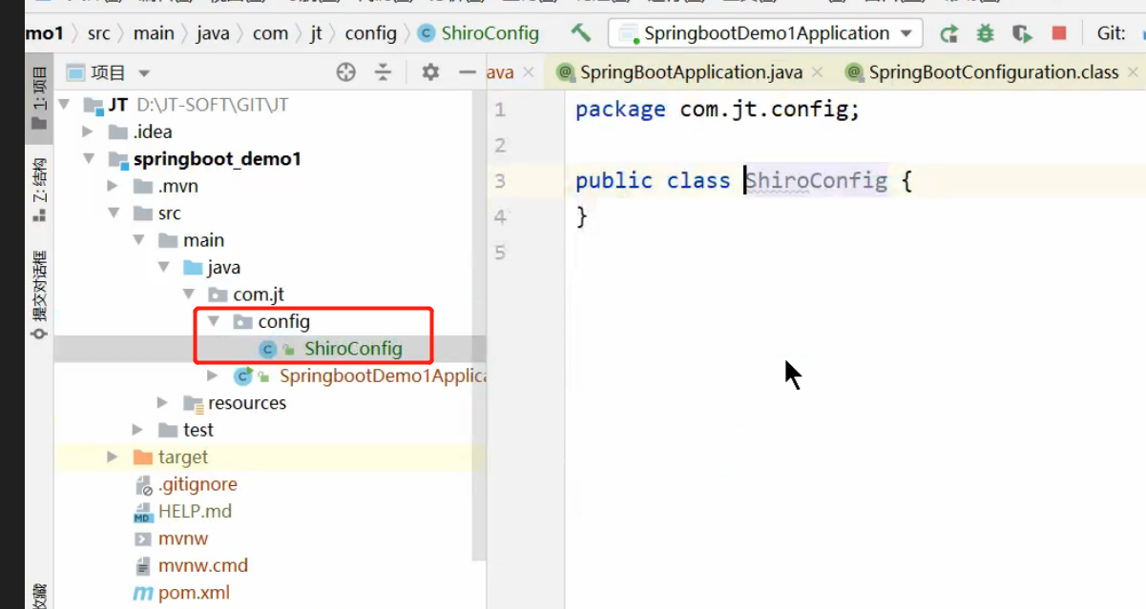Collapse the config package arrow
The height and width of the screenshot is (609, 1146).
point(213,322)
